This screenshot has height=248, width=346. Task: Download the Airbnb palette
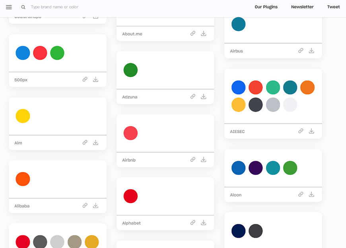(x=203, y=160)
